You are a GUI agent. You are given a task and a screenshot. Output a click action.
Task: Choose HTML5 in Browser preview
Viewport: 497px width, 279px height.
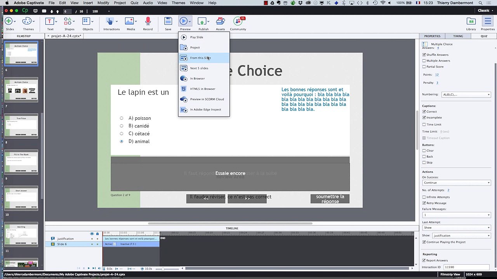[204, 89]
